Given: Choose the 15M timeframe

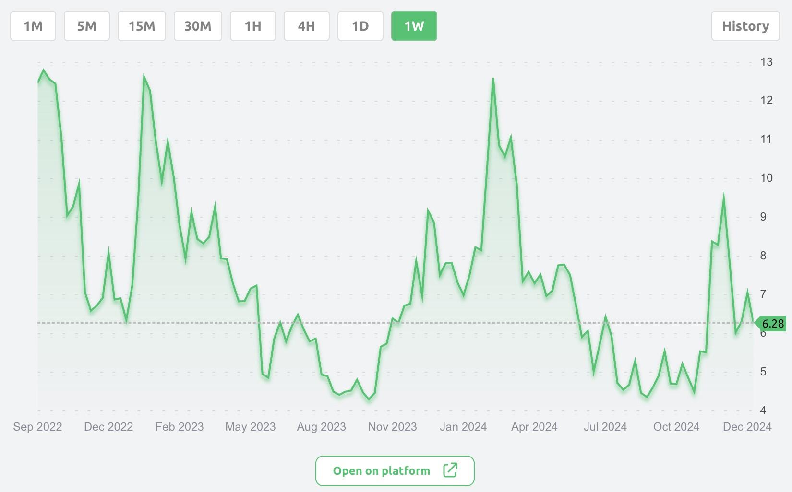Looking at the screenshot, I should (142, 26).
